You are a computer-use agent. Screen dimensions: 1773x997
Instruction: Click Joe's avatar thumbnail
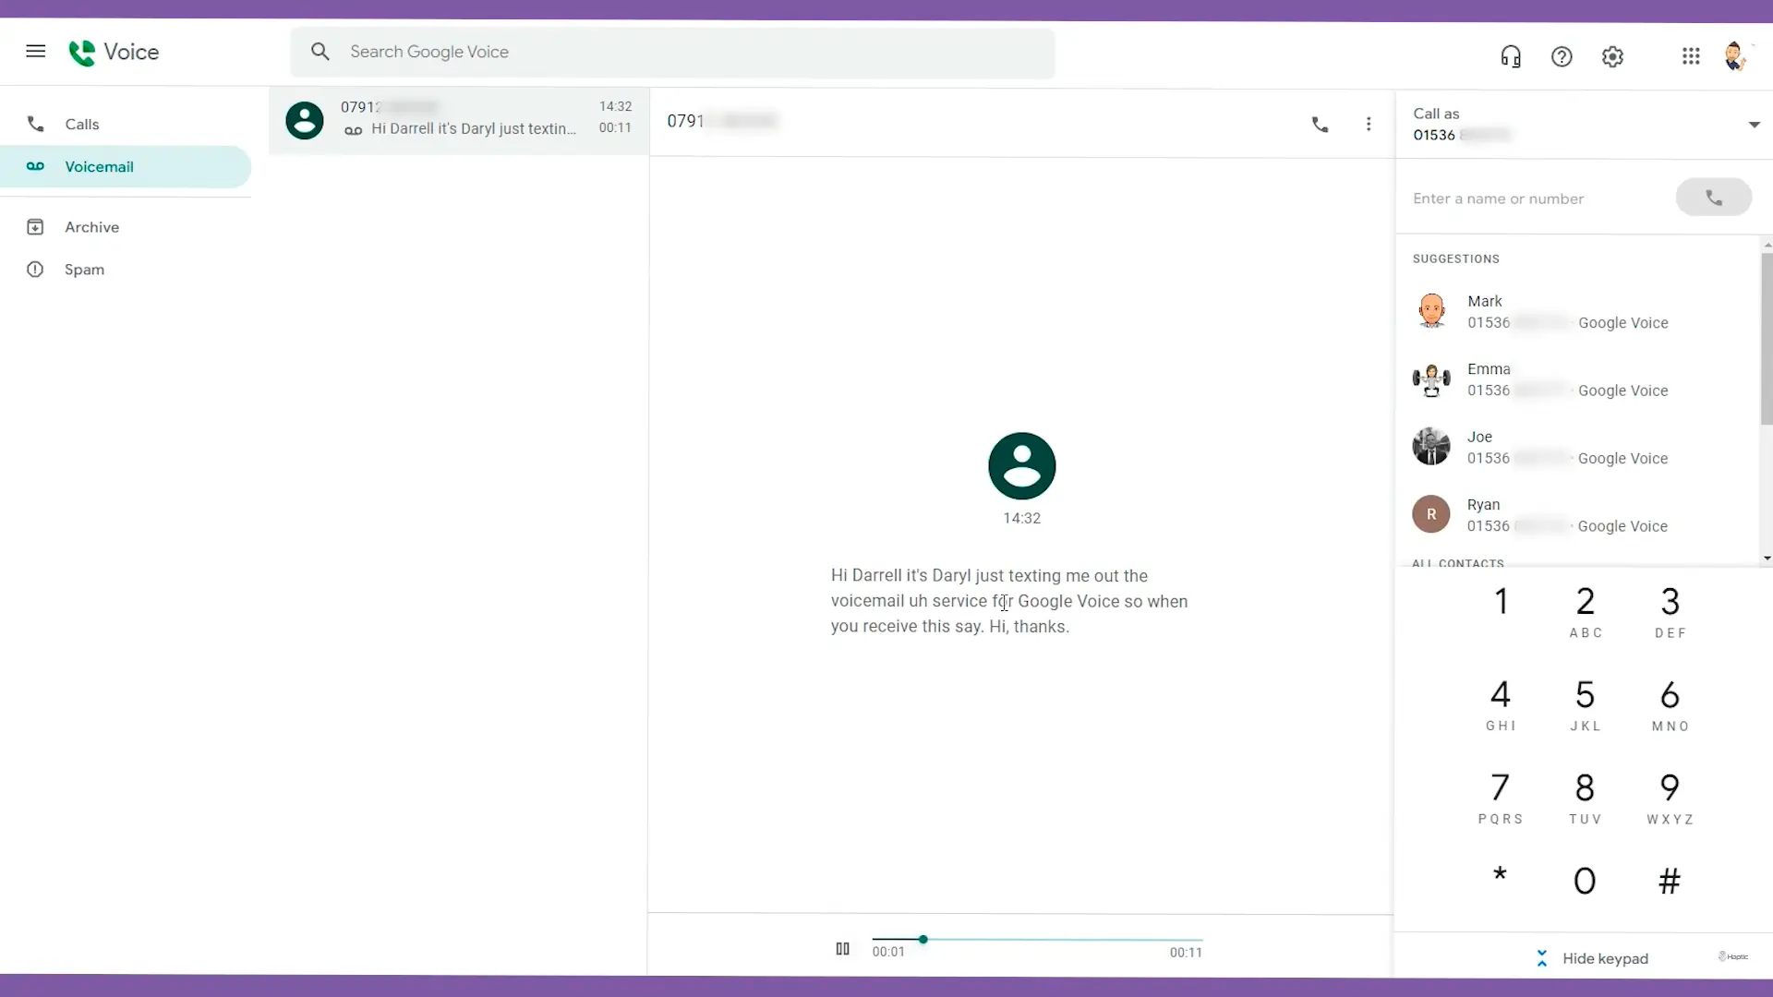(x=1431, y=447)
